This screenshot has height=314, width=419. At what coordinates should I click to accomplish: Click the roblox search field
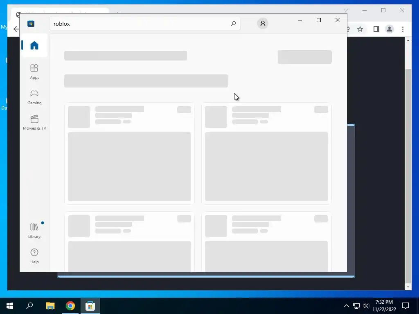coord(144,23)
